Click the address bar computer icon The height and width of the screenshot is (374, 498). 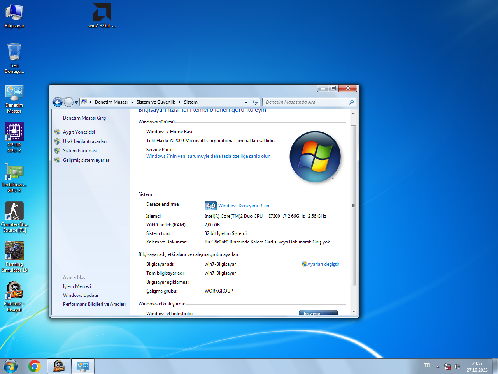coord(84,102)
